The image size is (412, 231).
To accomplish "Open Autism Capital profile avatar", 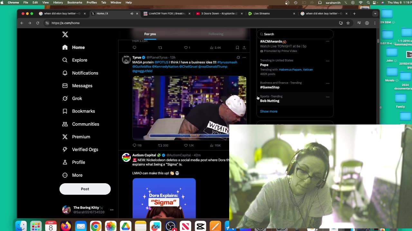I will [x=126, y=158].
